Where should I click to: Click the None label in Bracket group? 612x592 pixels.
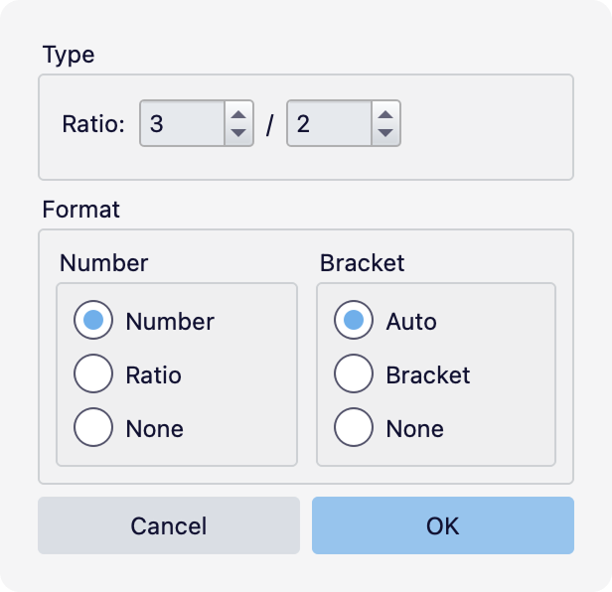coord(414,429)
